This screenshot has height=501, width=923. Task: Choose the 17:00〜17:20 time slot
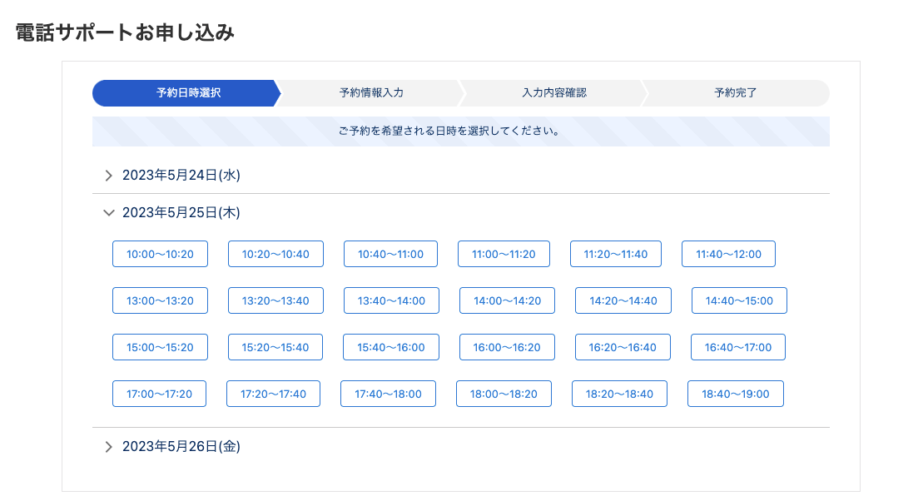160,394
